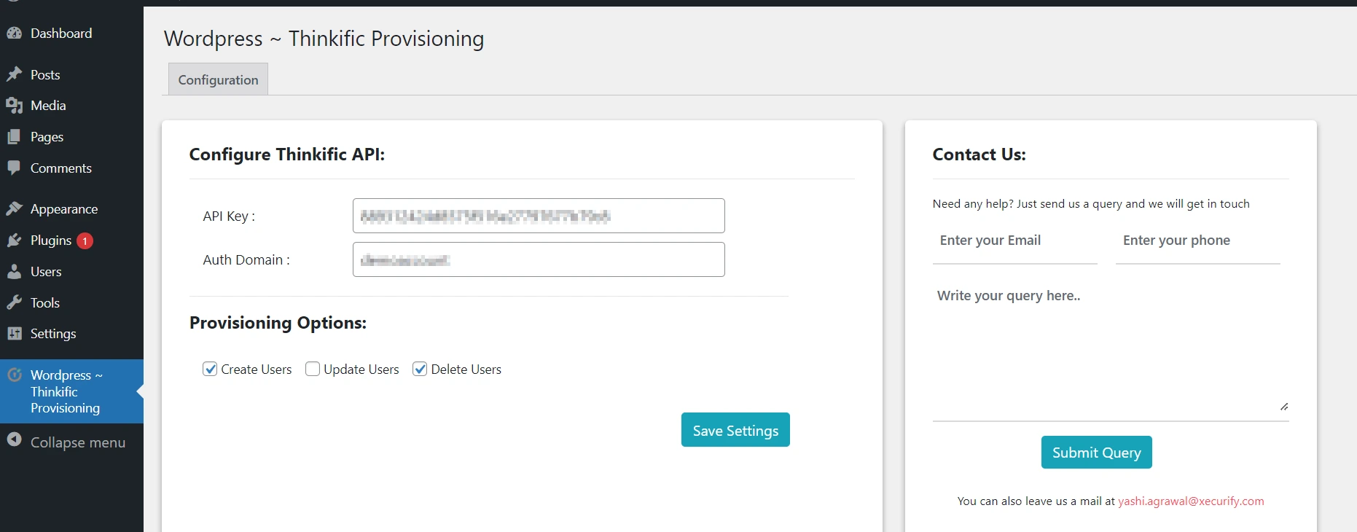Open the Tools menu label
This screenshot has height=532, width=1357.
45,303
